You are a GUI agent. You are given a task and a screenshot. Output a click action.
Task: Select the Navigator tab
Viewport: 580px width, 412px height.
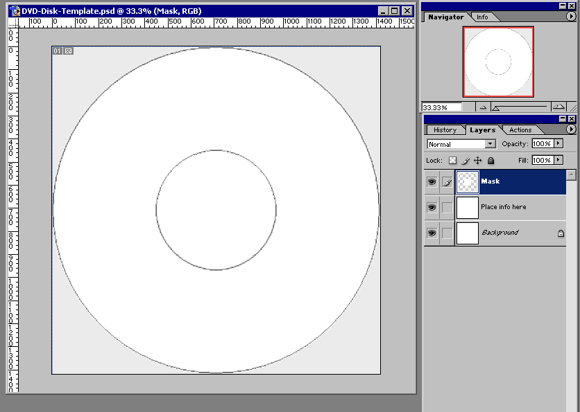(x=445, y=17)
